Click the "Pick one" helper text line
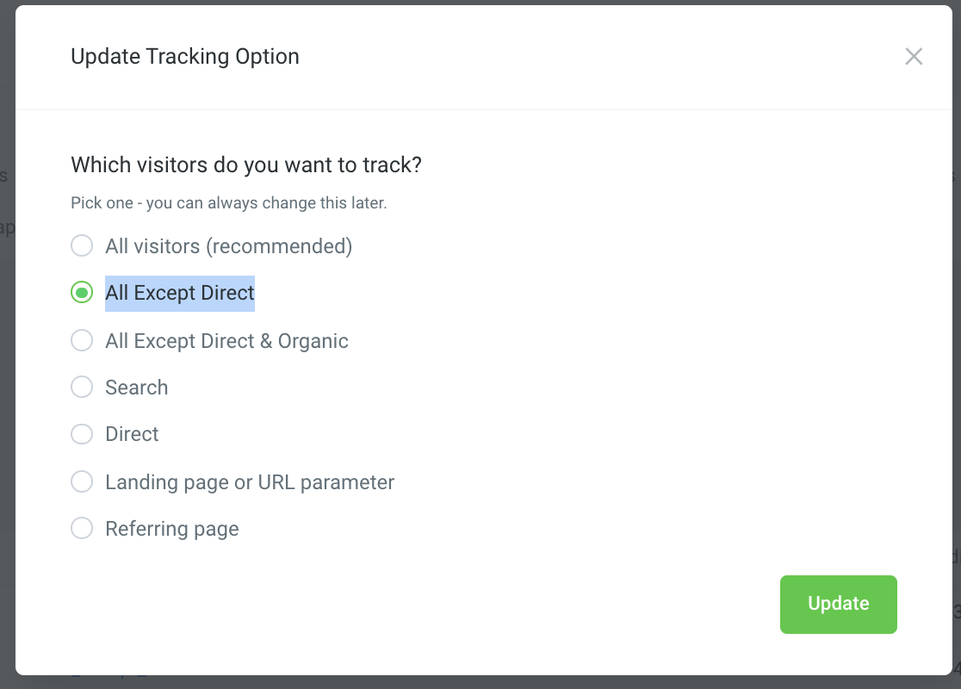Screen dimensions: 961x689 (x=228, y=204)
